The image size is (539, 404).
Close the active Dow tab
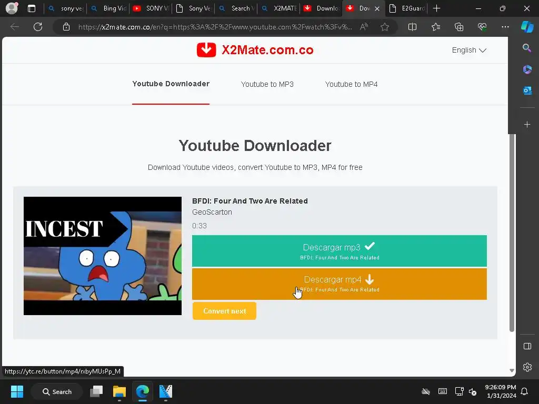coord(377,8)
